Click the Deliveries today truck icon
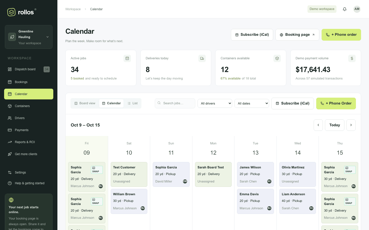 [x=202, y=59]
